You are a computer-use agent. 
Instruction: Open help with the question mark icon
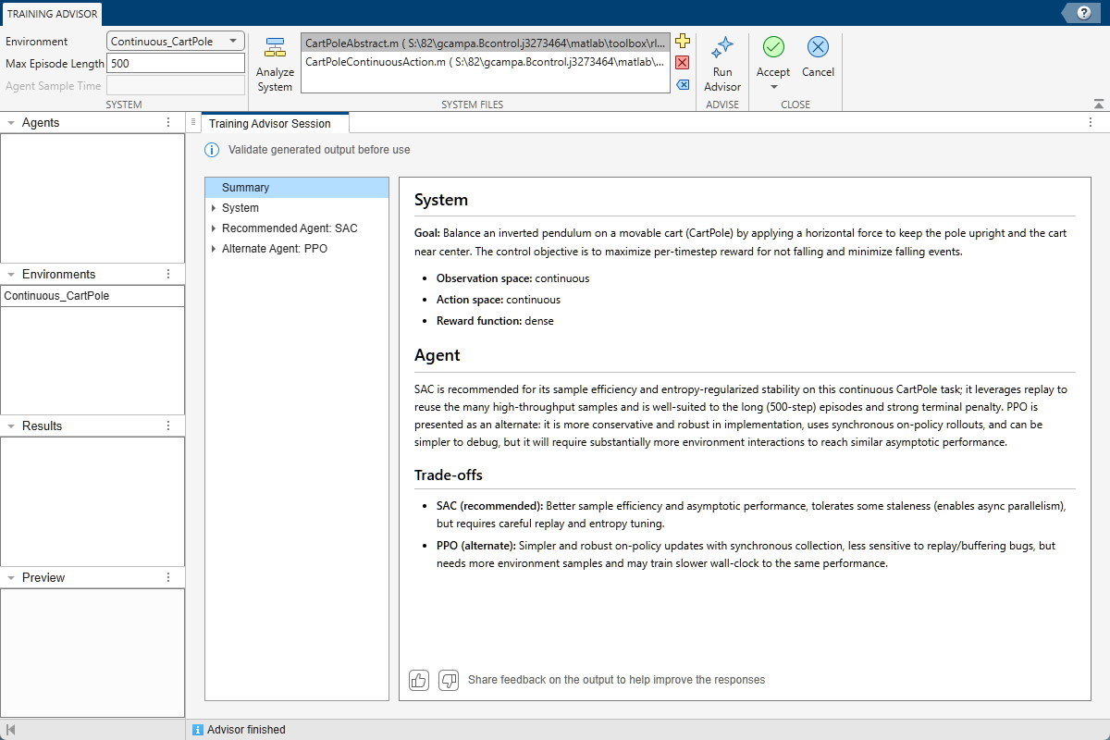coord(1082,12)
